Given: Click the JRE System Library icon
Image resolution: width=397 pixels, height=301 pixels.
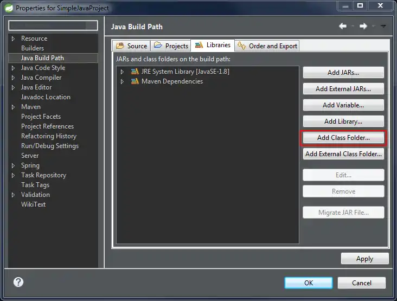Looking at the screenshot, I should pyautogui.click(x=135, y=72).
